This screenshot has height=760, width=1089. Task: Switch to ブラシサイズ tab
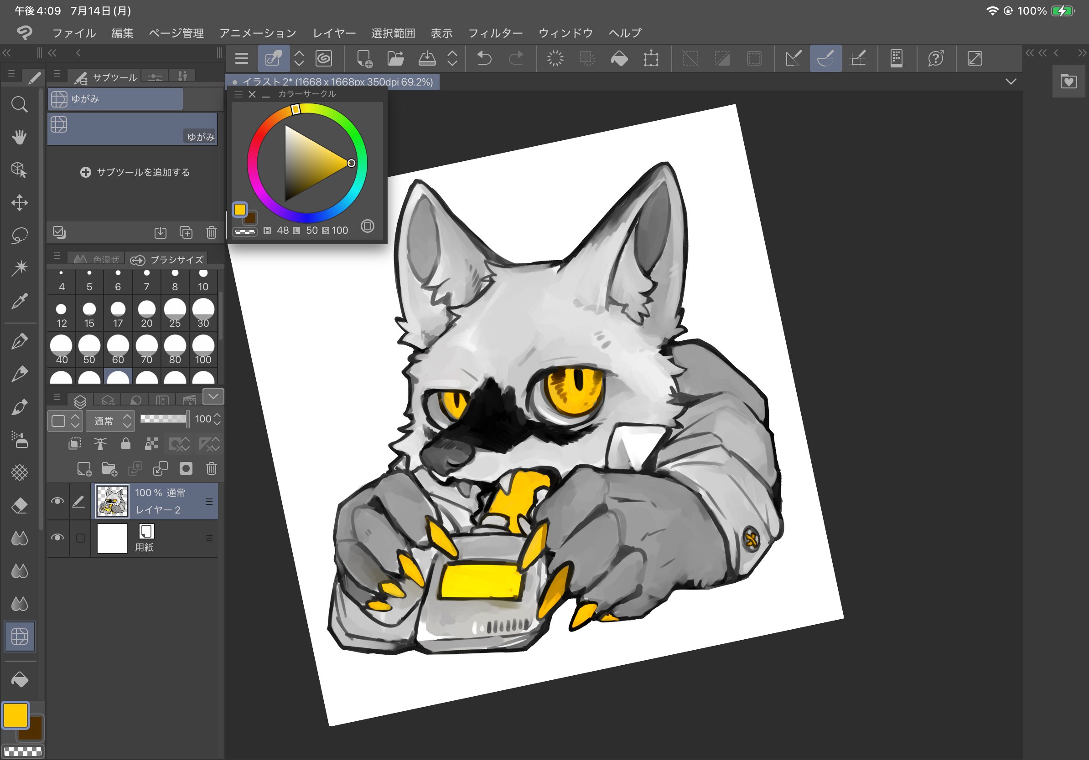pyautogui.click(x=167, y=260)
